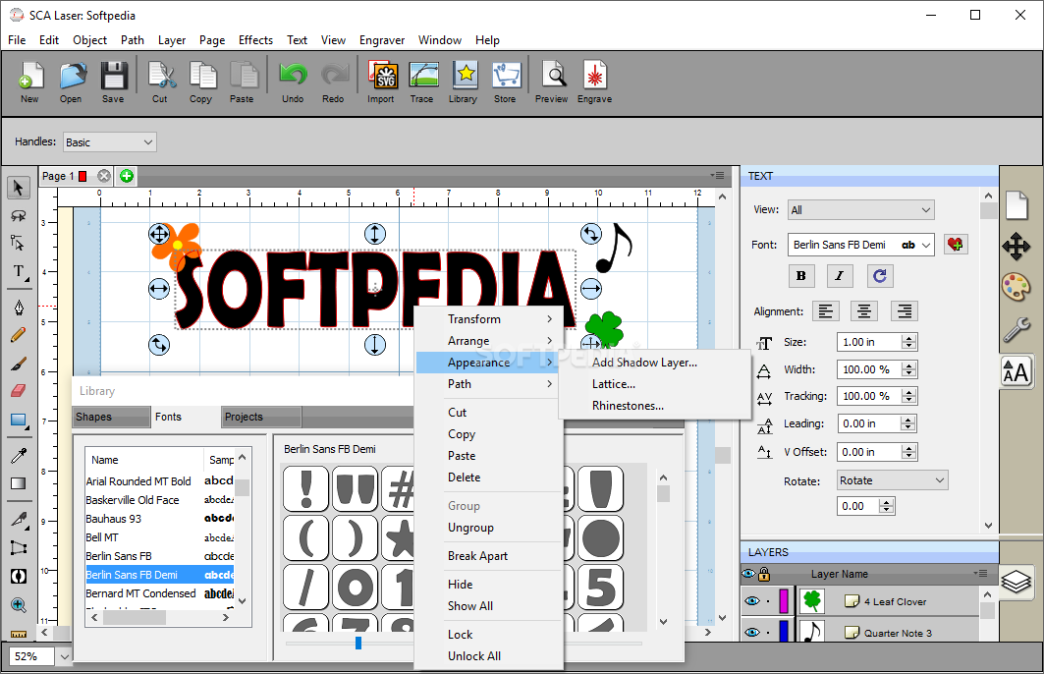Open the Handles dropdown
Image resolution: width=1044 pixels, height=674 pixels.
[x=110, y=141]
